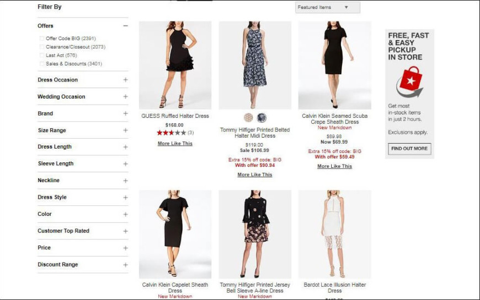Viewport: 480px width, 300px height.
Task: Click the Offers filter heading
Action: [45, 26]
